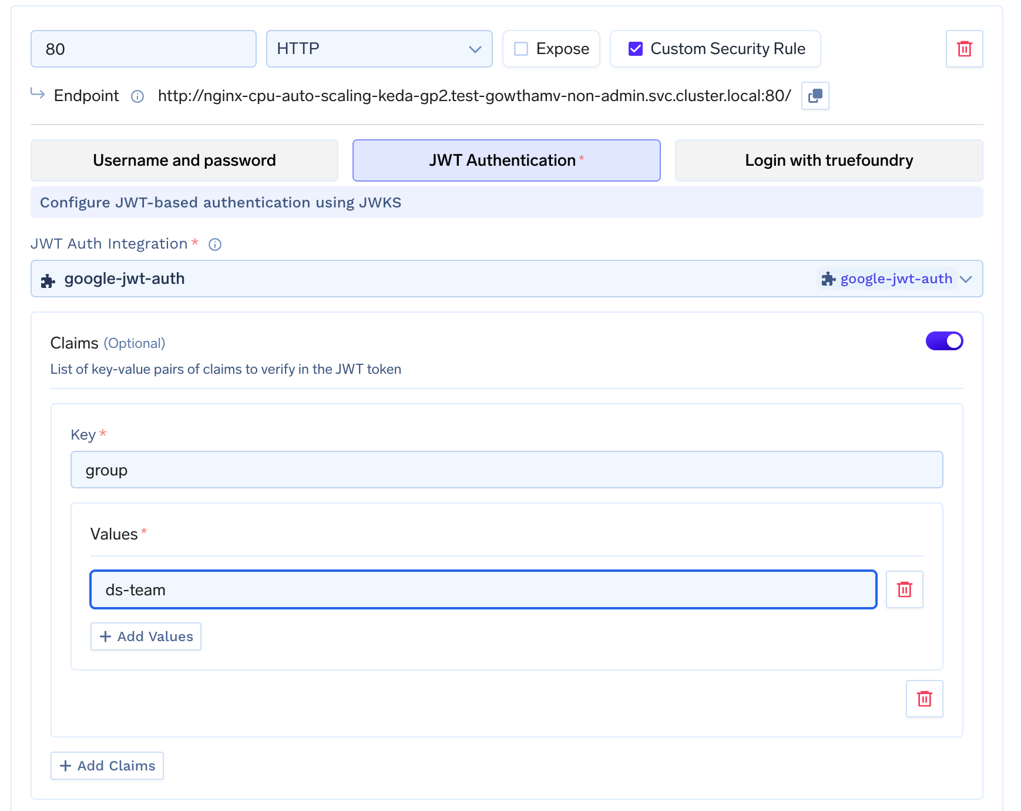The height and width of the screenshot is (811, 1021).
Task: Select the JWT Authentication tab
Action: tap(506, 160)
